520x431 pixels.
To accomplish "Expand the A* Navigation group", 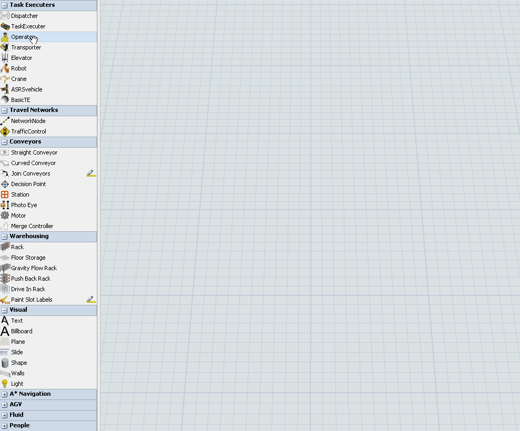I will pos(5,394).
